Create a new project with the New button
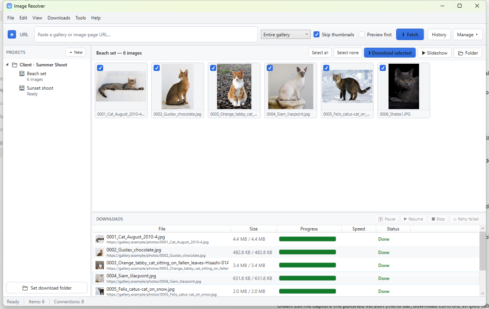 (x=76, y=52)
